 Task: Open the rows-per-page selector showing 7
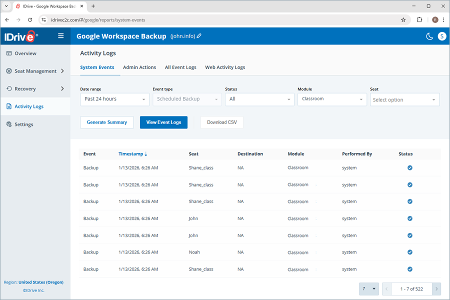pos(368,288)
